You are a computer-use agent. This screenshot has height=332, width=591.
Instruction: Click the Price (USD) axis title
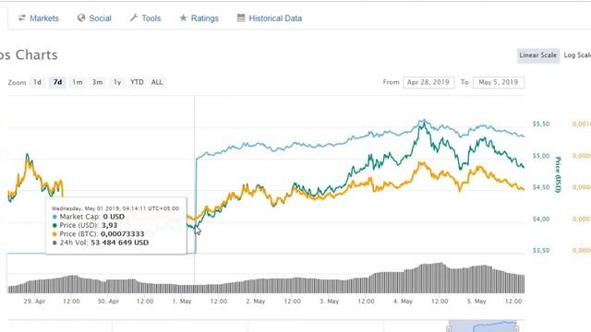coord(558,174)
